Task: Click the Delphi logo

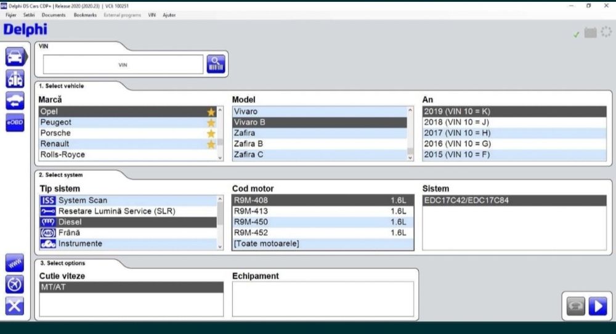Action: point(25,30)
